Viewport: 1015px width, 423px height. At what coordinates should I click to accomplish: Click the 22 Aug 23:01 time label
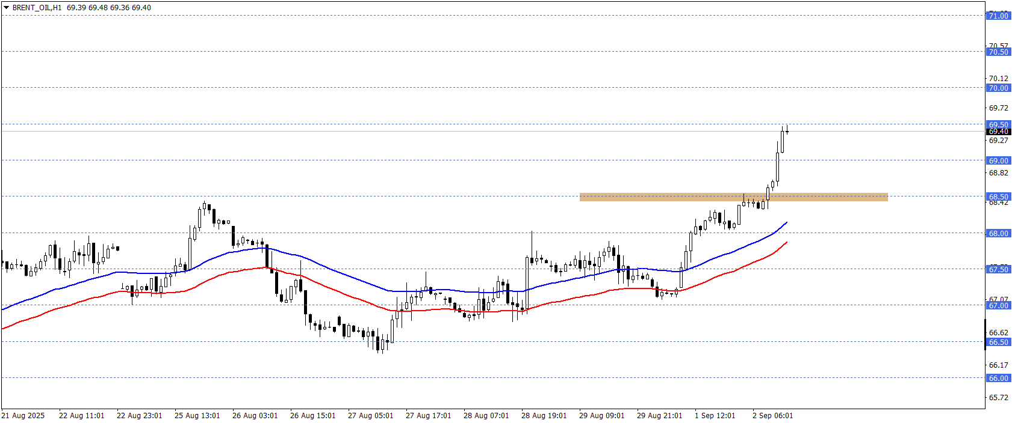(x=139, y=416)
